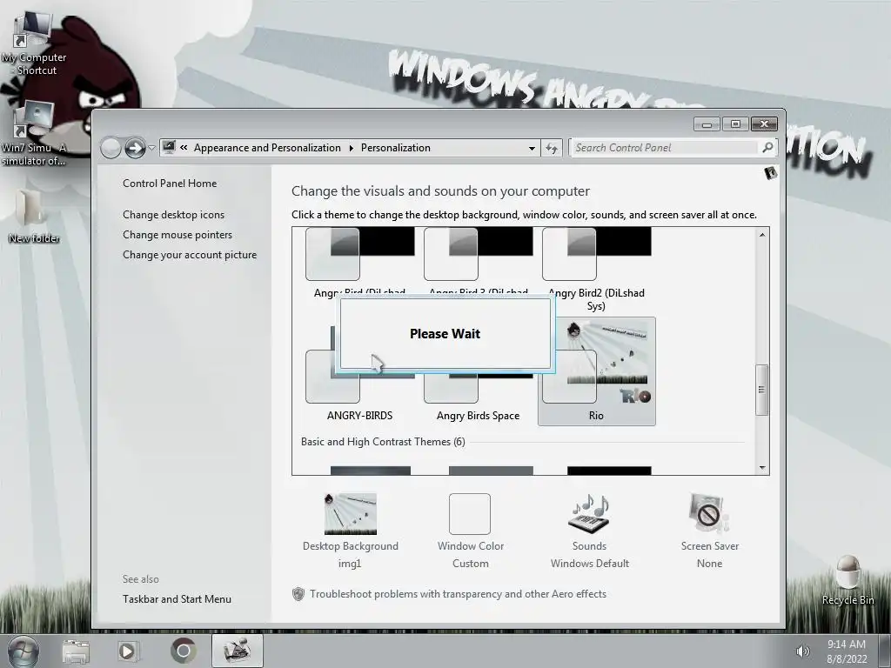Select the Angry Birds Space theme

478,397
